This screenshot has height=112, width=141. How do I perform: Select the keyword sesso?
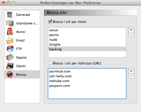87,30
